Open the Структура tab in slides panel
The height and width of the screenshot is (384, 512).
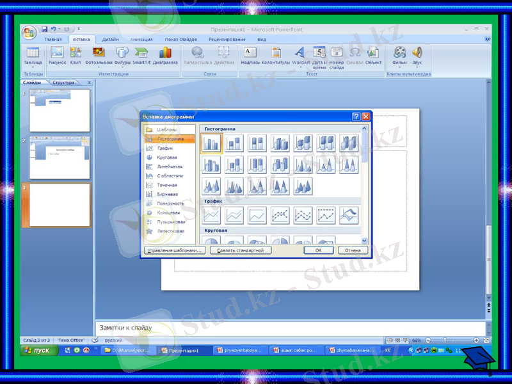click(x=65, y=83)
